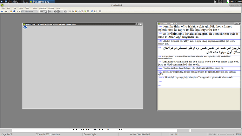Go to next verse with right arrow
242x136 pixels.
click(x=66, y=11)
